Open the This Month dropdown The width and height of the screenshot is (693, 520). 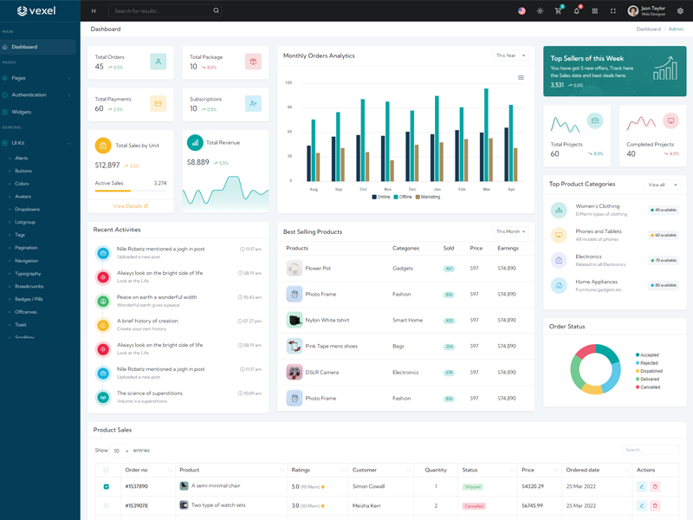click(x=510, y=231)
